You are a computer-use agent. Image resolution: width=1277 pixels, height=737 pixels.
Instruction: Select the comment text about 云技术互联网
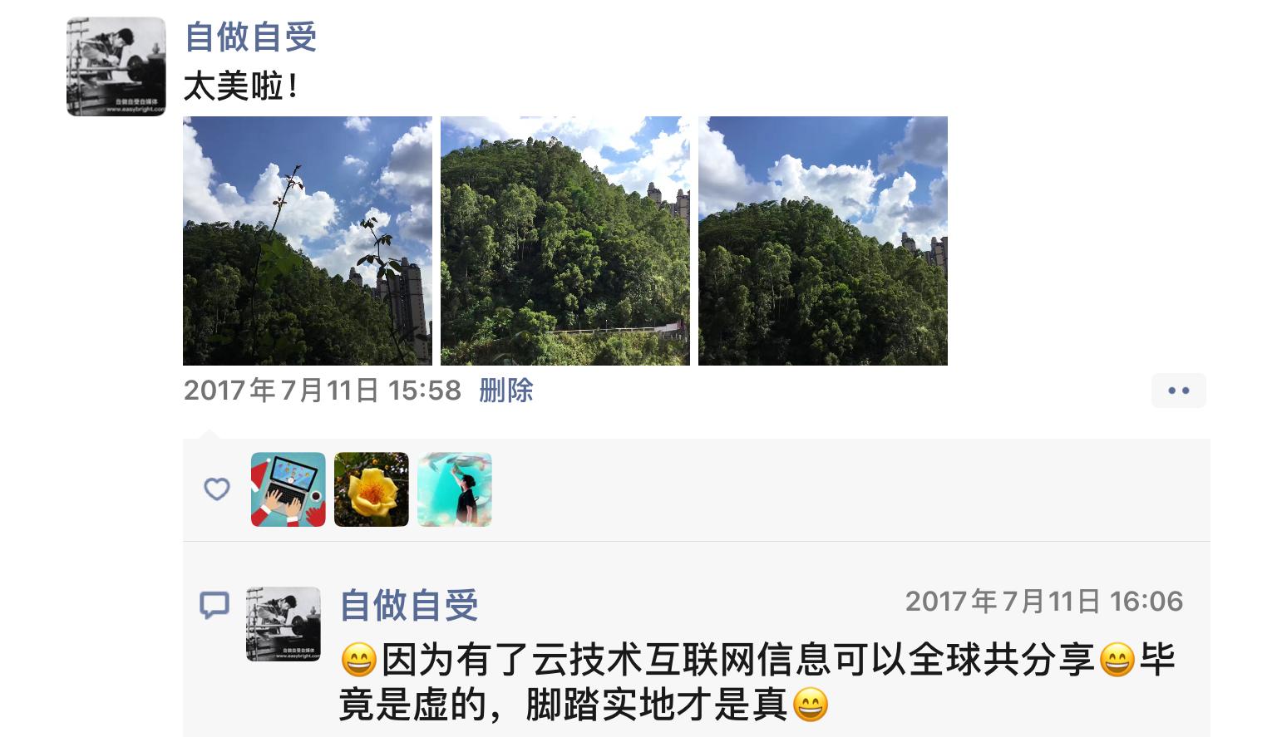757,683
